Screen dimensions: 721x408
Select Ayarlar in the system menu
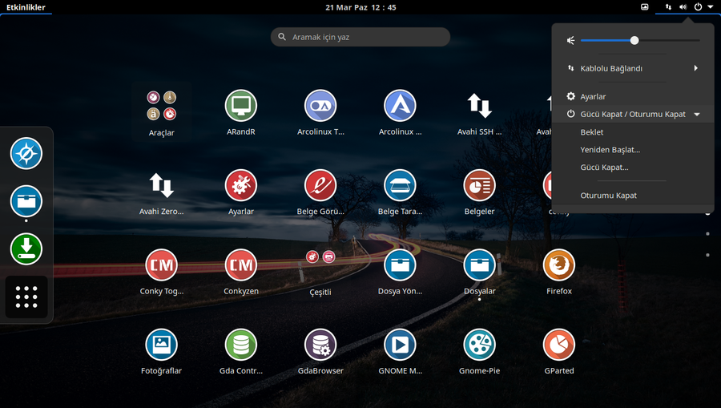coord(593,96)
